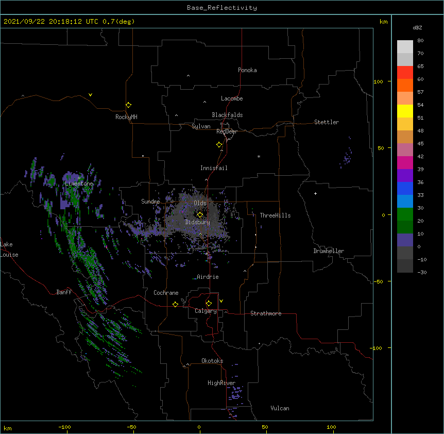Click the Calgary city label

pos(206,311)
